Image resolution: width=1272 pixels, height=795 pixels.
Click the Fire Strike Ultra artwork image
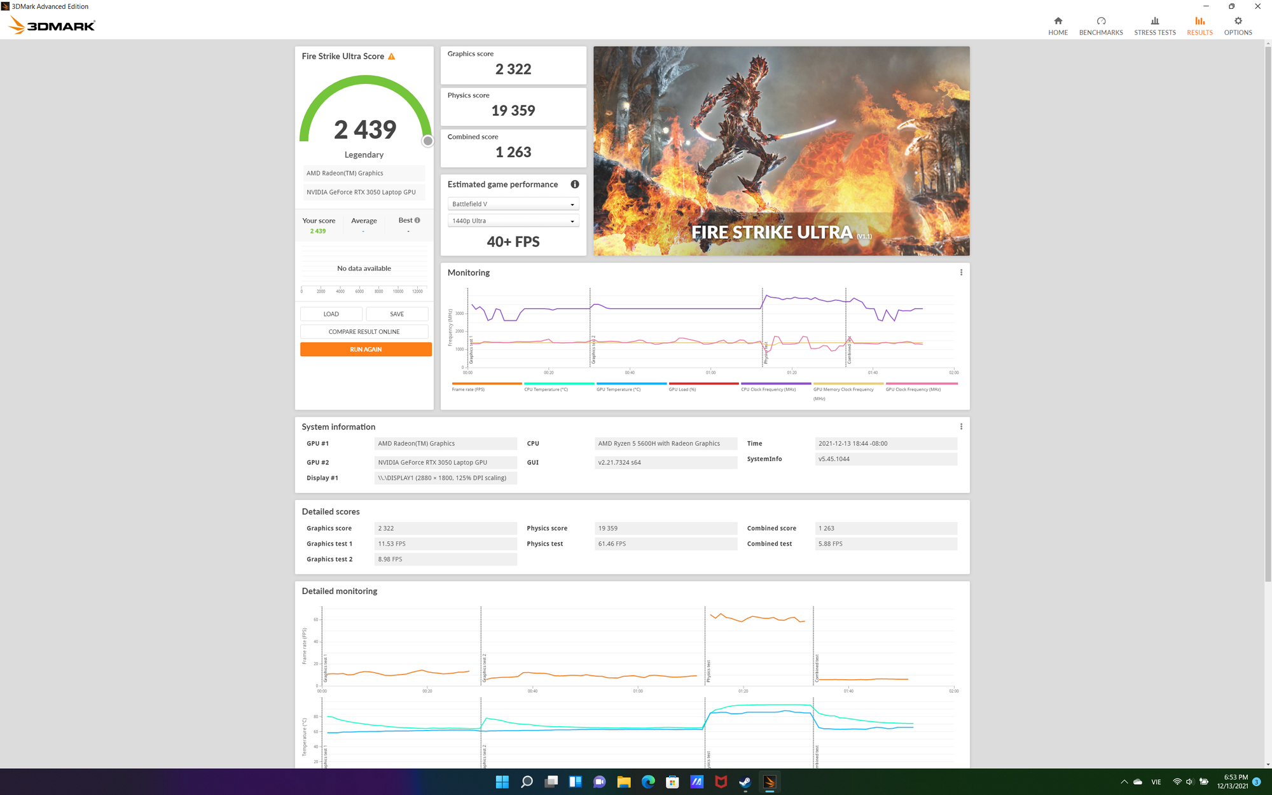781,151
